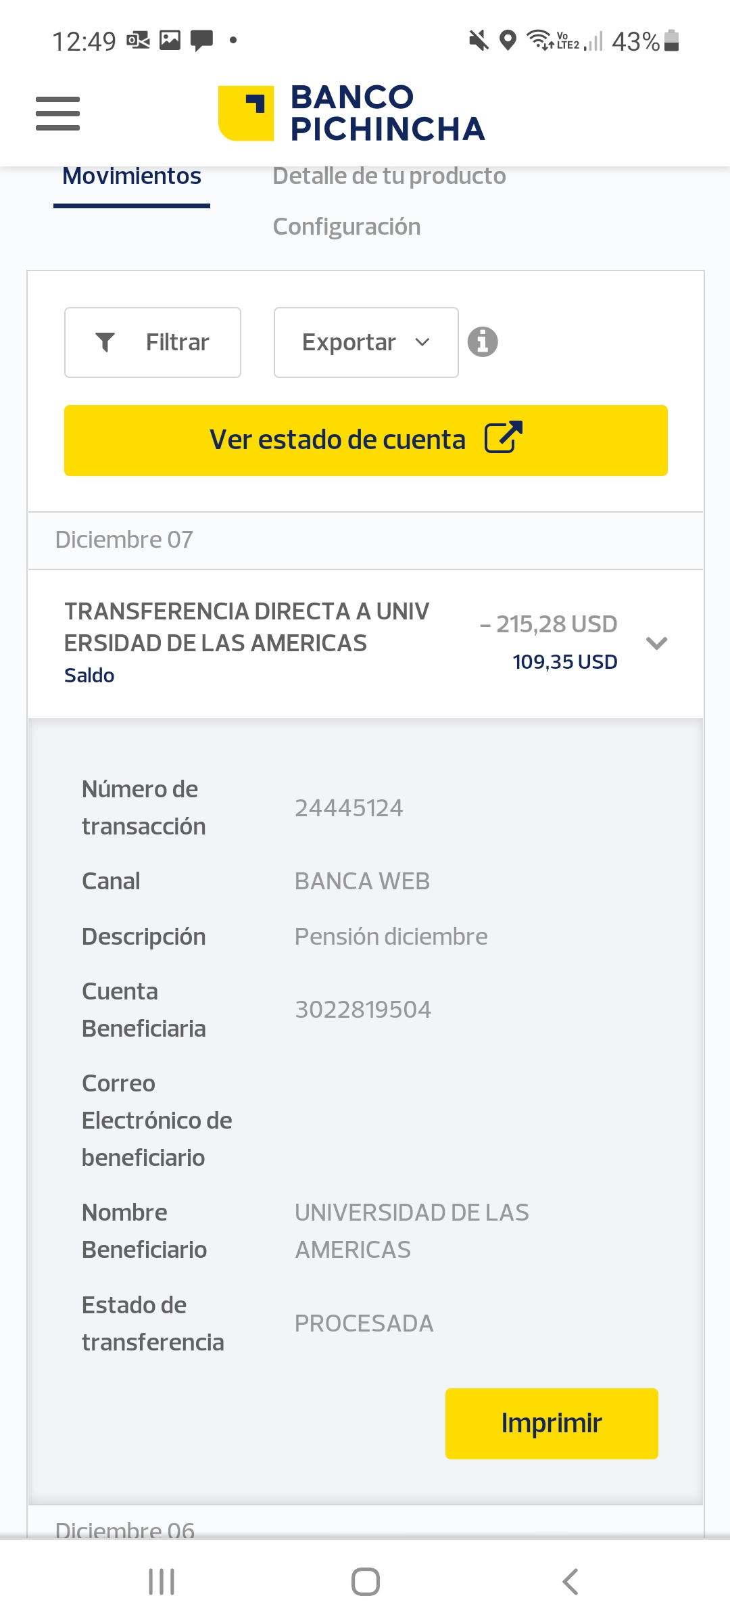Image resolution: width=730 pixels, height=1623 pixels.
Task: Switch to Detalle de tu producto tab
Action: coord(389,176)
